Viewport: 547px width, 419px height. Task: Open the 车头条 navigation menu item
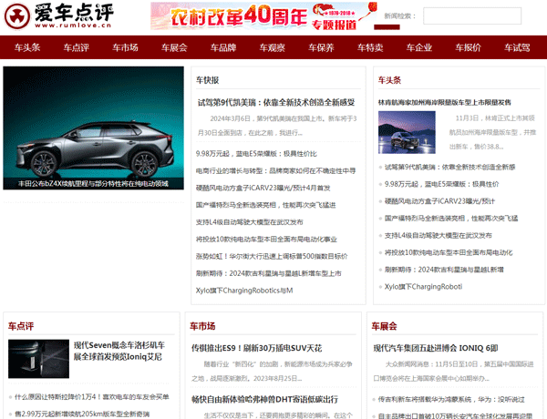coord(27,47)
